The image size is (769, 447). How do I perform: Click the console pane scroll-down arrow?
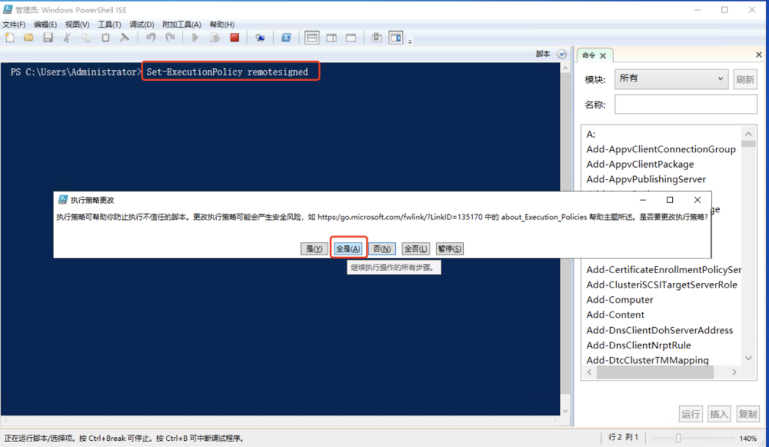tap(565, 410)
